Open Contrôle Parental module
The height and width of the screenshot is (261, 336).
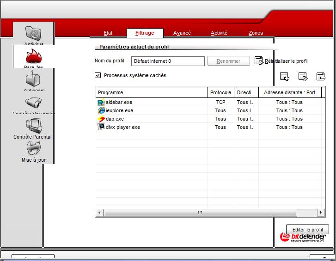(34, 125)
